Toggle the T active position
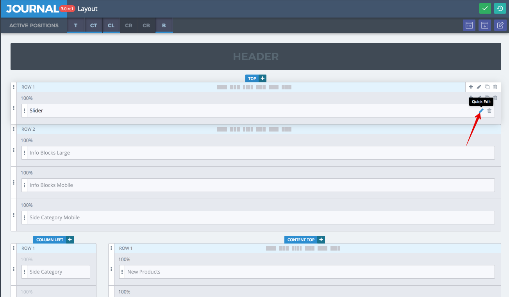Screen dimensions: 509x297 [76, 25]
